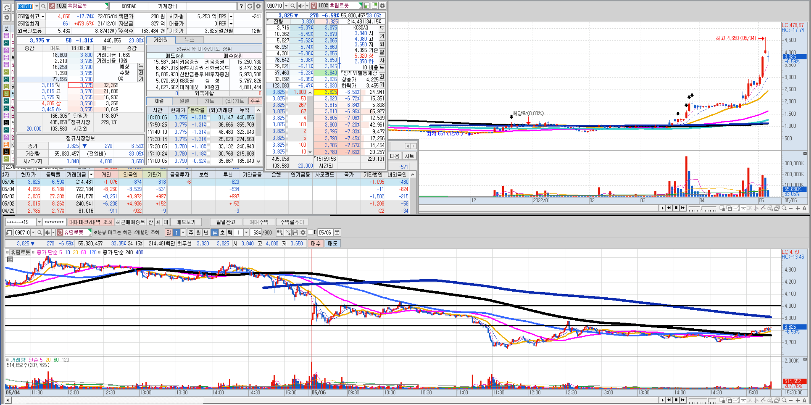
Task: Open minute chart settings gear
Action: (x=303, y=233)
